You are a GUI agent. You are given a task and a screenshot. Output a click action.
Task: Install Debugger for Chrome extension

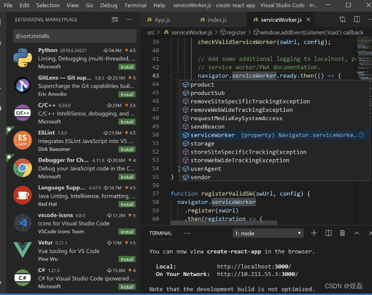point(127,177)
